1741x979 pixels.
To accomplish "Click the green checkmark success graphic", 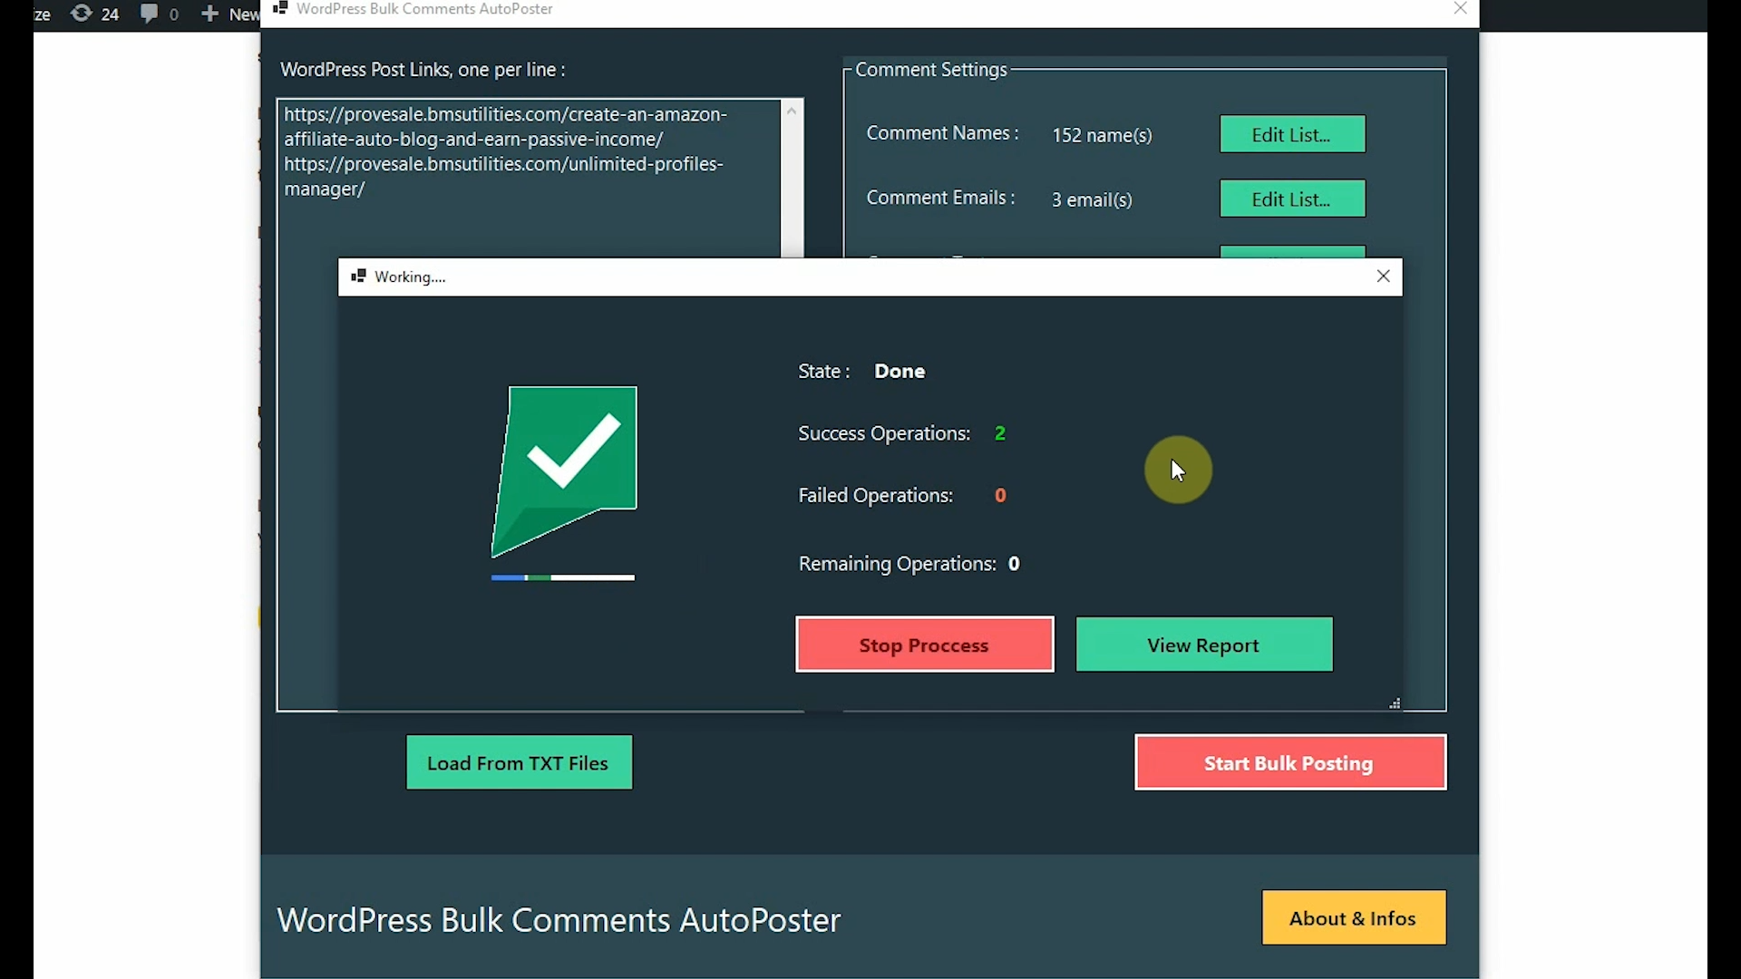I will point(567,467).
